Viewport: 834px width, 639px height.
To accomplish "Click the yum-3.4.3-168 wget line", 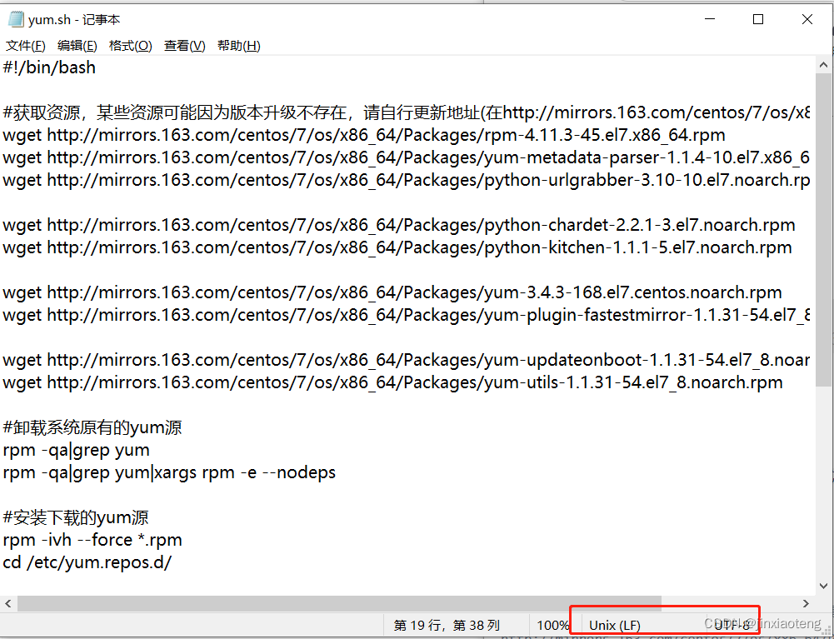I will point(392,292).
